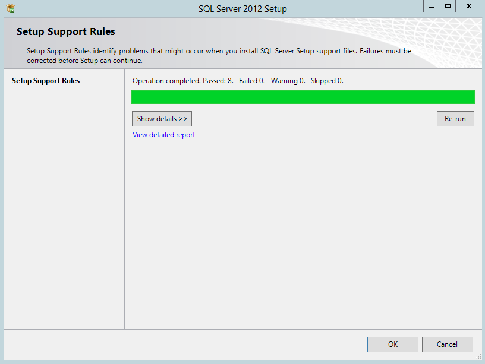
Task: Click the SQL Server setup title bar icon
Action: [x=10, y=9]
